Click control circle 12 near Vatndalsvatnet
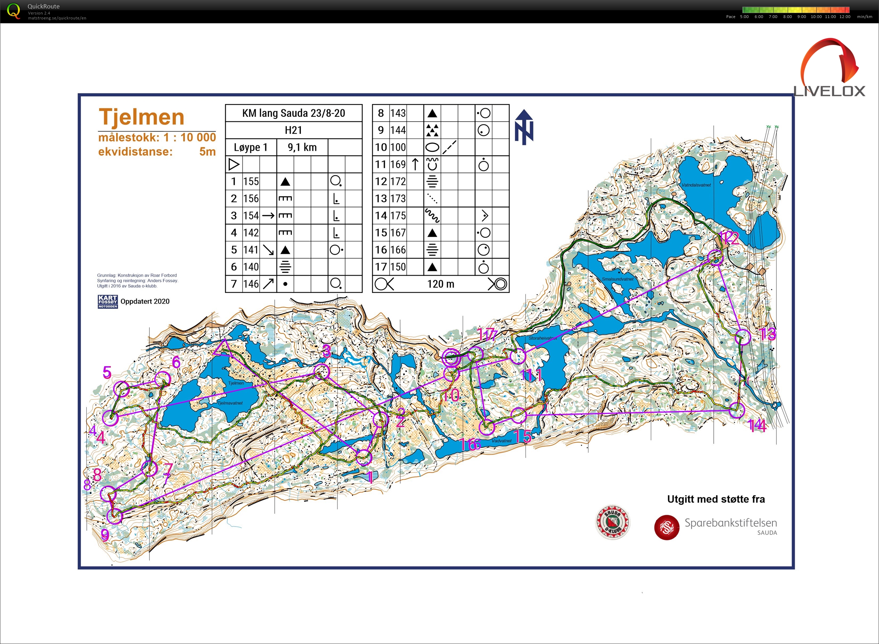 pos(715,258)
